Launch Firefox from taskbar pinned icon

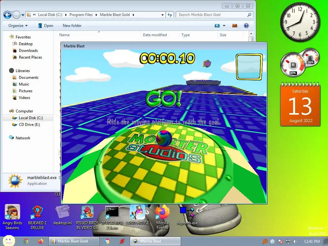(40, 241)
